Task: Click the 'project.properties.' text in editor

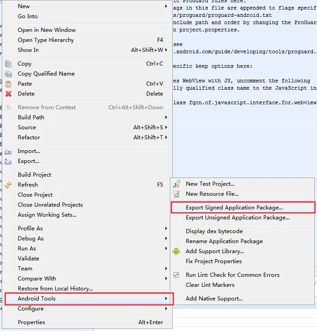Action: coord(210,30)
